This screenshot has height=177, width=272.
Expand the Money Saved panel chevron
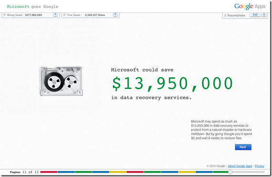55,14
